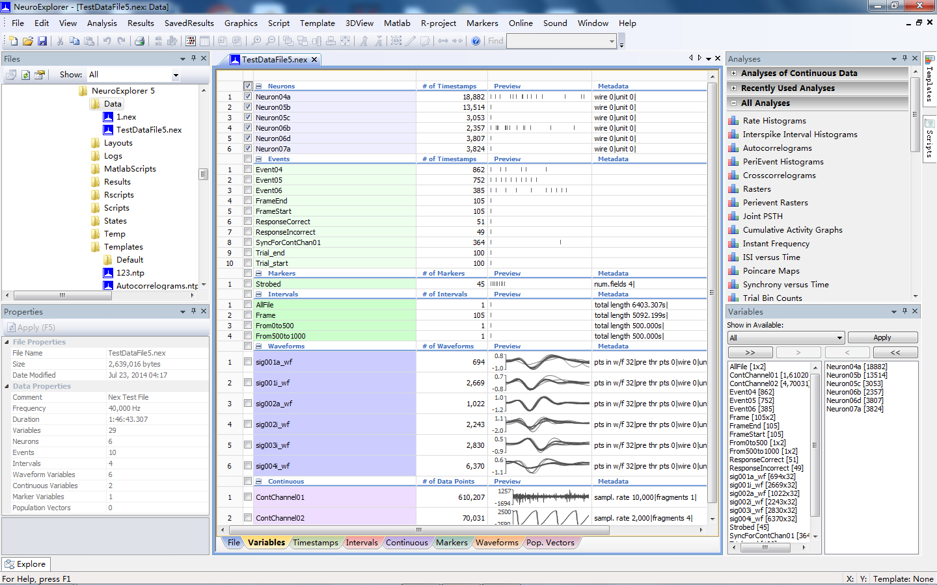The image size is (937, 585).
Task: Switch to the Pop. Vectors tab
Action: point(550,543)
